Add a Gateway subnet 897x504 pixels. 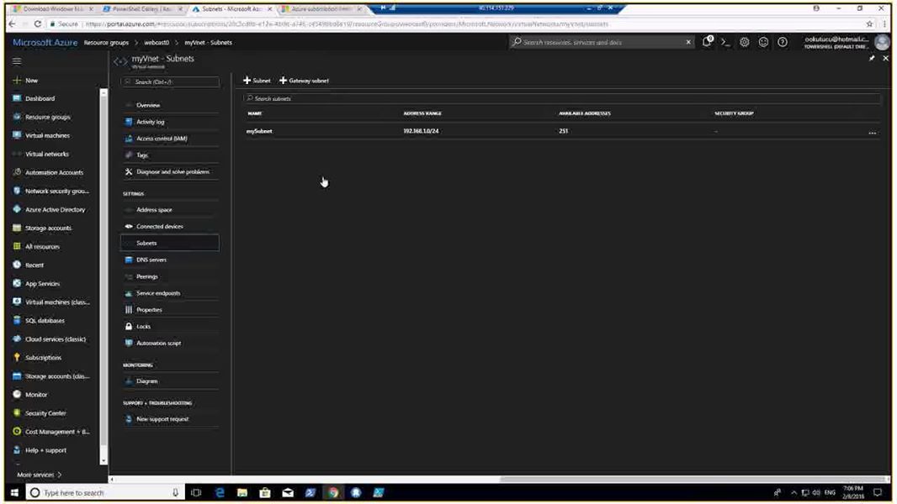click(305, 81)
